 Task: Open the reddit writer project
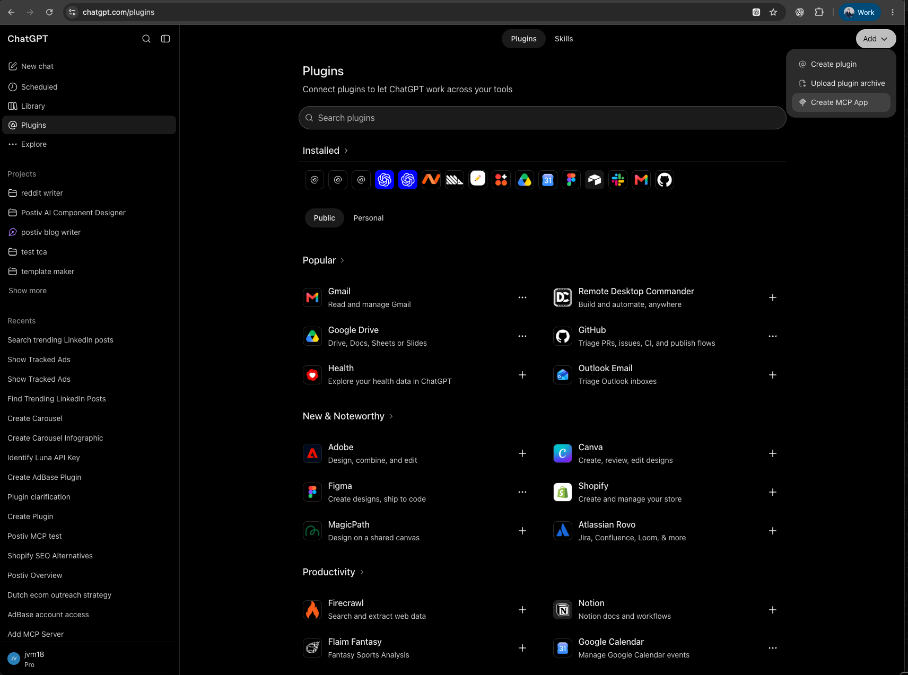point(89,193)
